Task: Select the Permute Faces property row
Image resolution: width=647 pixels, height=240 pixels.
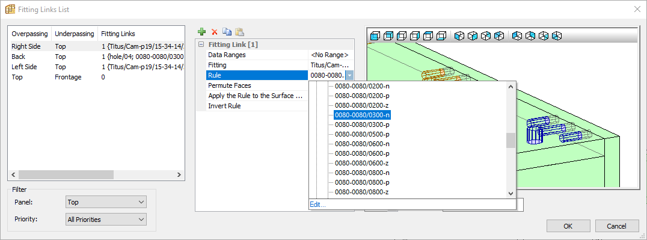Action: click(x=257, y=85)
